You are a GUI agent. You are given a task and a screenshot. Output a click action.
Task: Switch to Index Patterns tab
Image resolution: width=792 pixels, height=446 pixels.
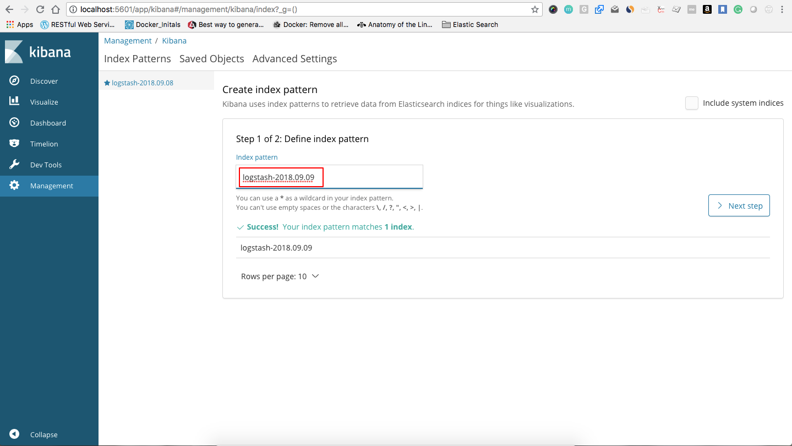(138, 58)
